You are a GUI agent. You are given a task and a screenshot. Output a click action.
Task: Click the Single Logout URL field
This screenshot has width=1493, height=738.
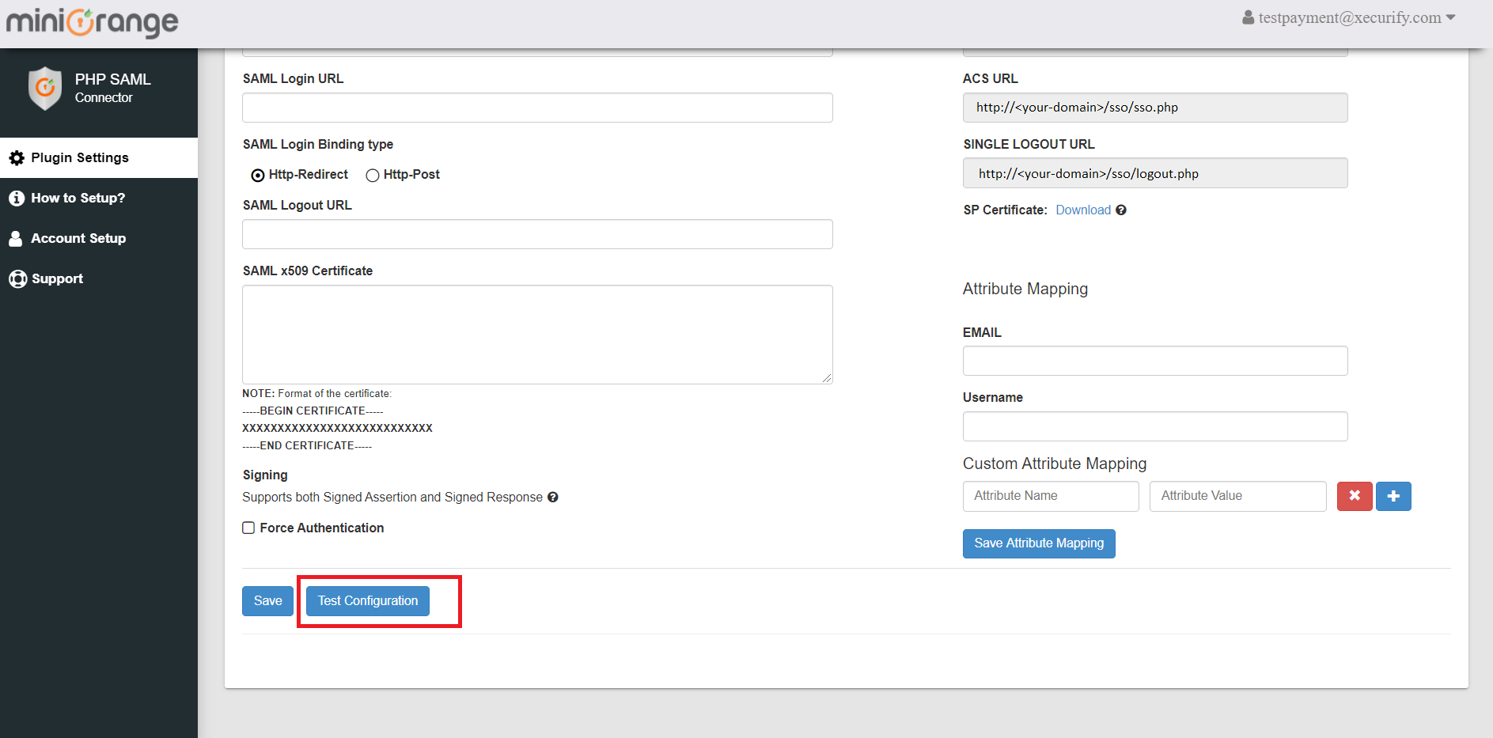coord(1155,173)
